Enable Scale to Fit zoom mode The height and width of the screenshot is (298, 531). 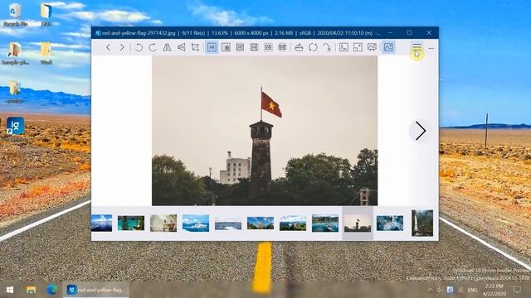(x=269, y=47)
